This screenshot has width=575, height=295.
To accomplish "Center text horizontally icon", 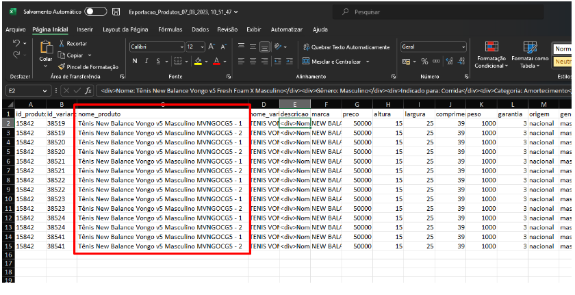I will click(x=253, y=61).
